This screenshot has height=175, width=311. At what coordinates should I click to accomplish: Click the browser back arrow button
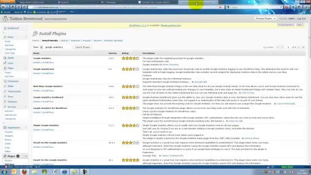[x=3, y=7]
